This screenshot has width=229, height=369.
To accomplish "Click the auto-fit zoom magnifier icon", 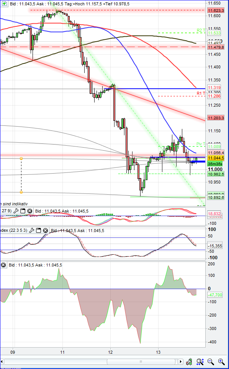I will coord(200,361).
